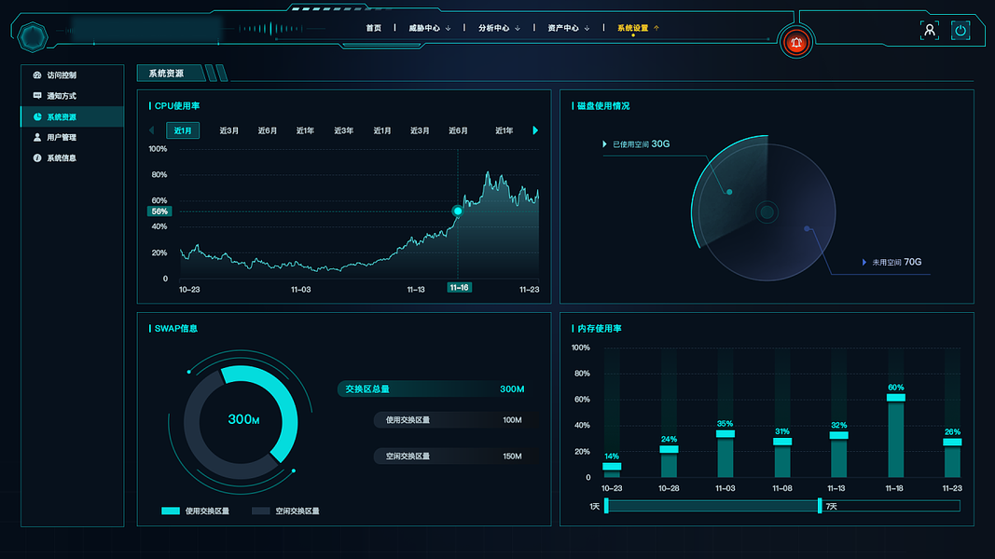Click the 31% memory bar for 11-08

782,457
